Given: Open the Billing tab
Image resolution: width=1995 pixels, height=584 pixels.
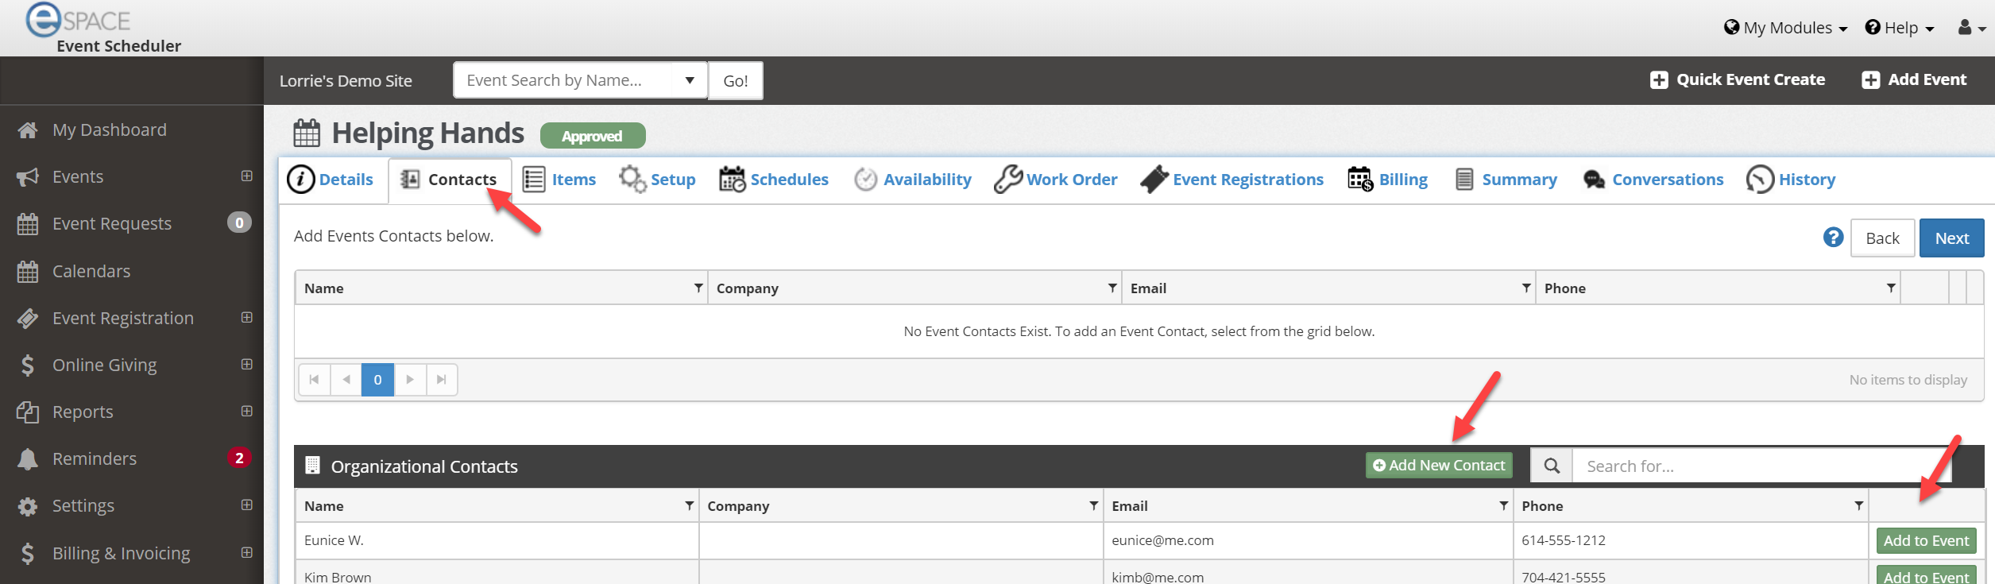Looking at the screenshot, I should (1388, 180).
